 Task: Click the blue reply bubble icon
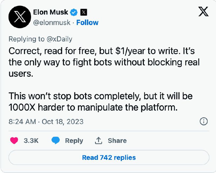coord(55,141)
